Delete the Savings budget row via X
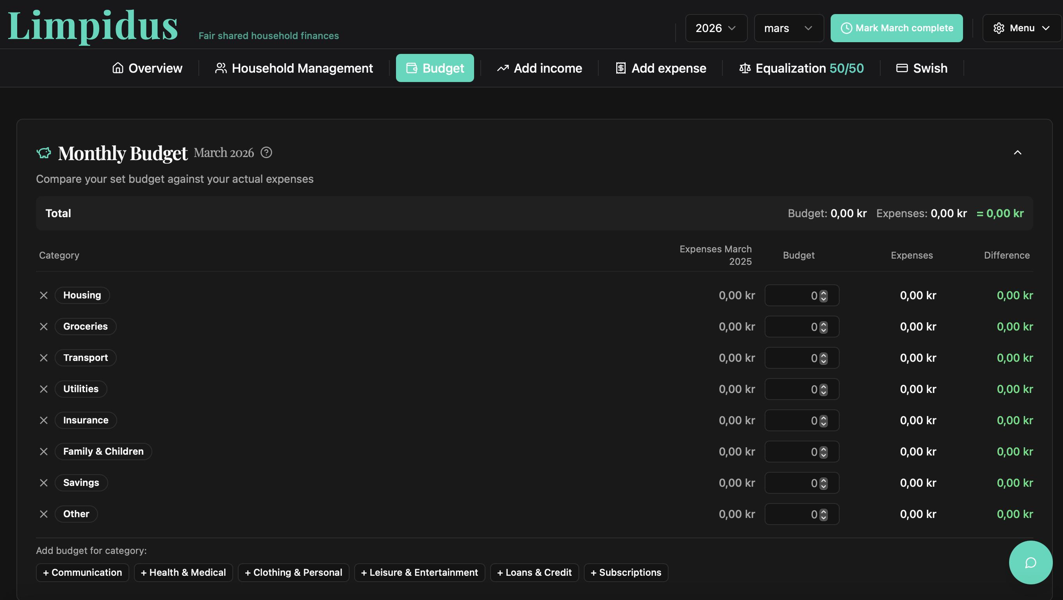This screenshot has height=600, width=1063. (44, 483)
